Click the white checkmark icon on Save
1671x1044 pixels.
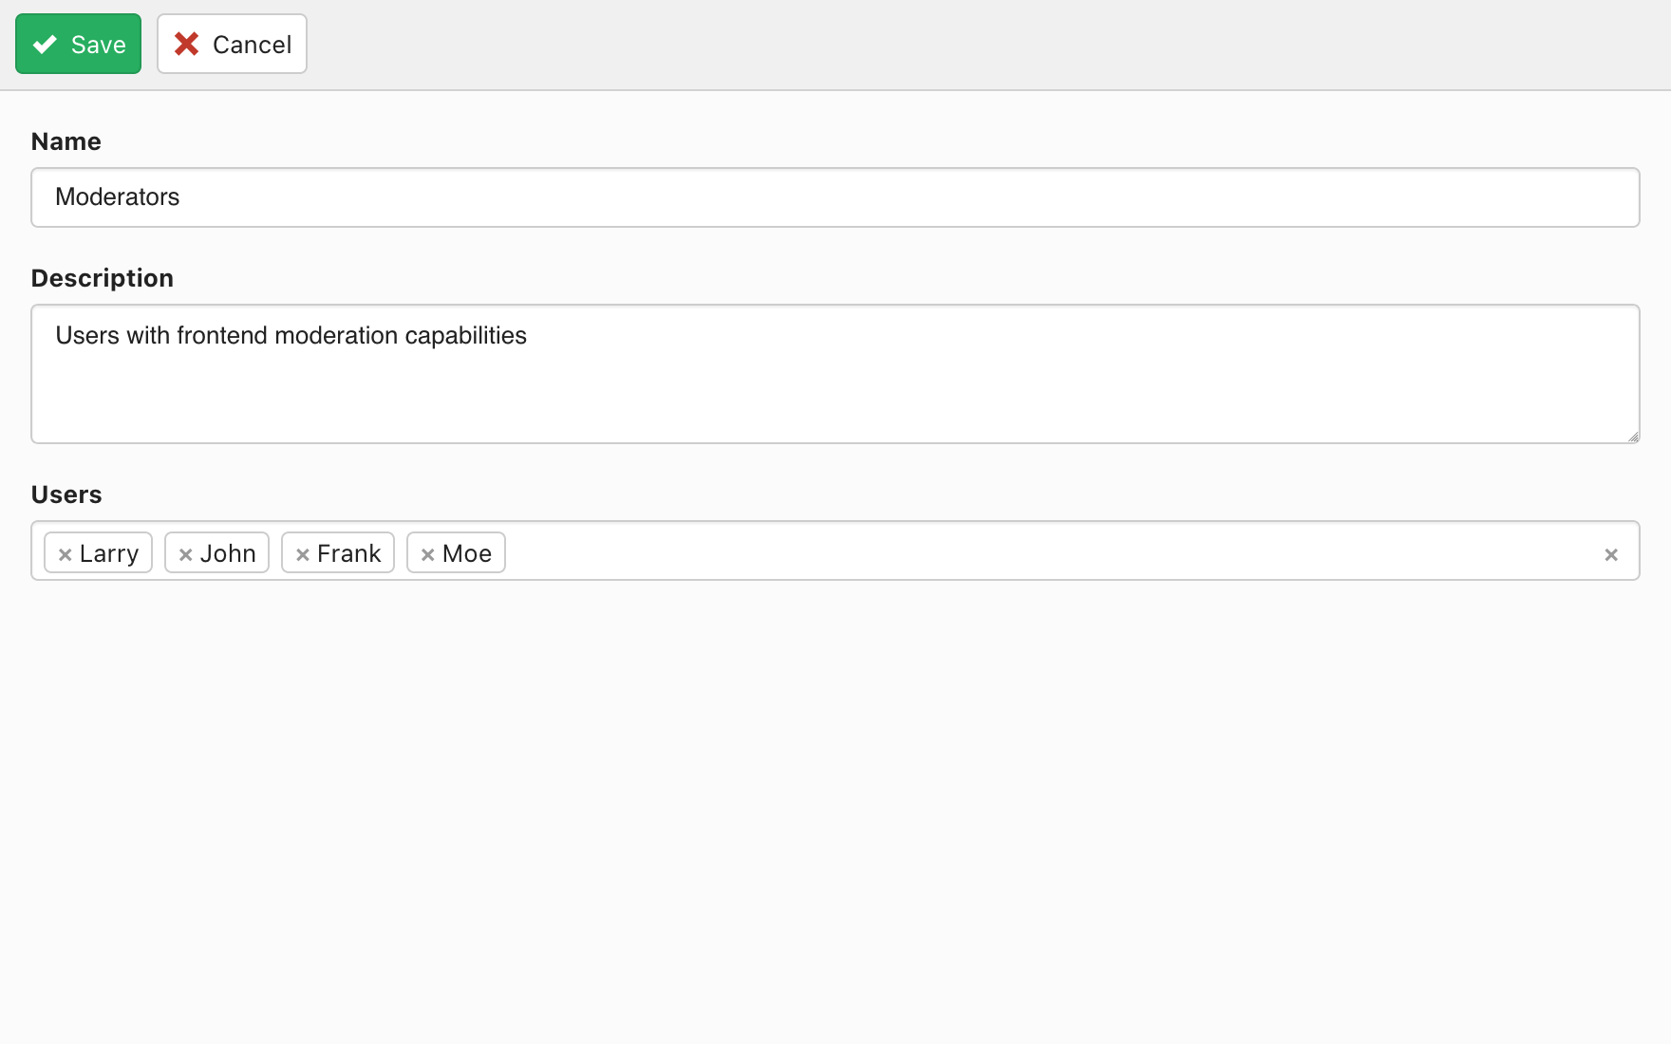click(x=45, y=45)
